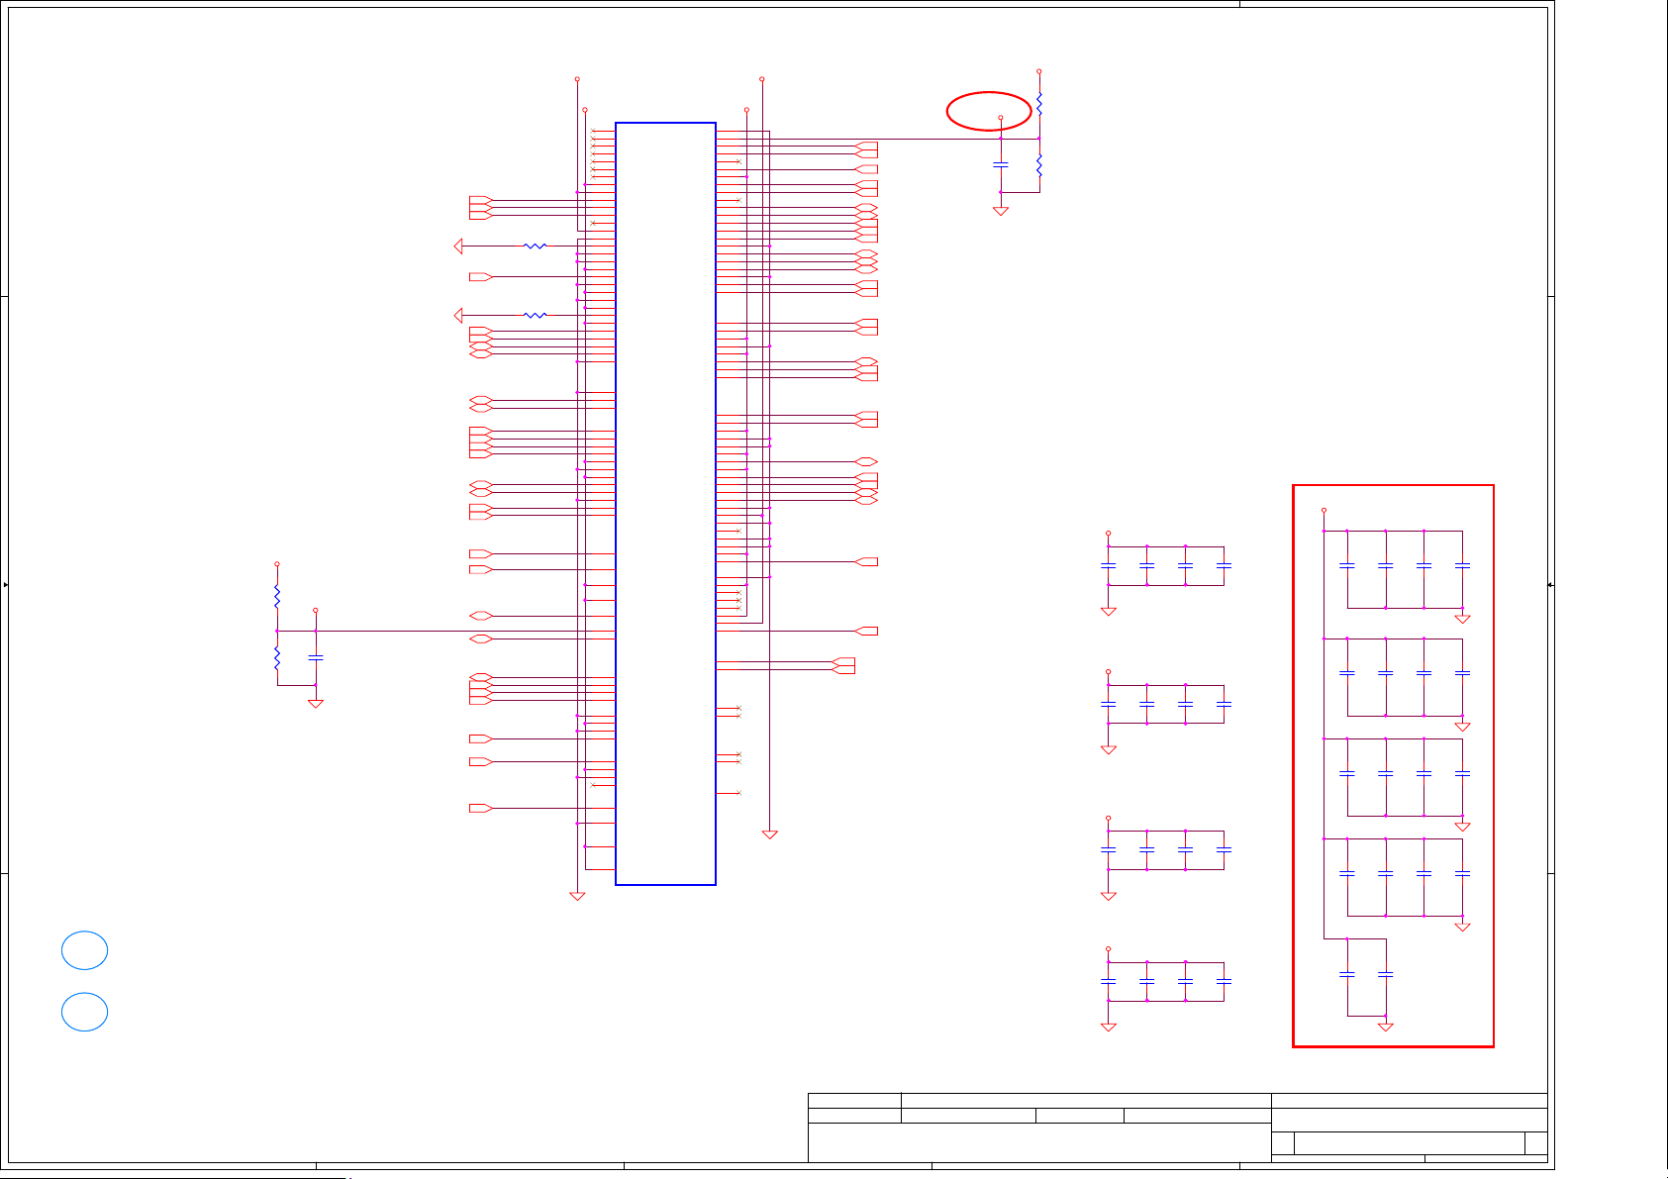Click ground symbol below IC's left power rail
This screenshot has height=1179, width=1668.
(577, 896)
